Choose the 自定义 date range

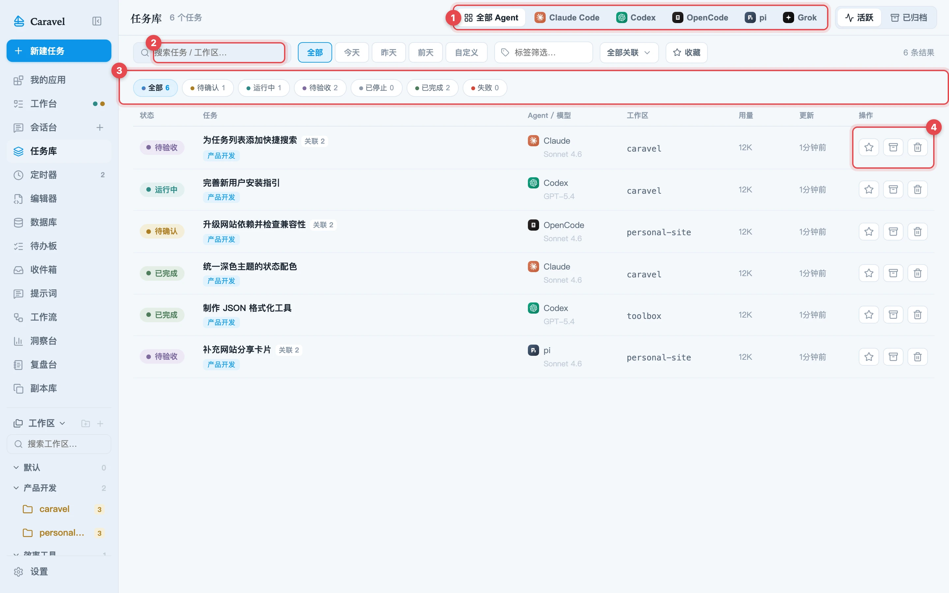pos(466,53)
